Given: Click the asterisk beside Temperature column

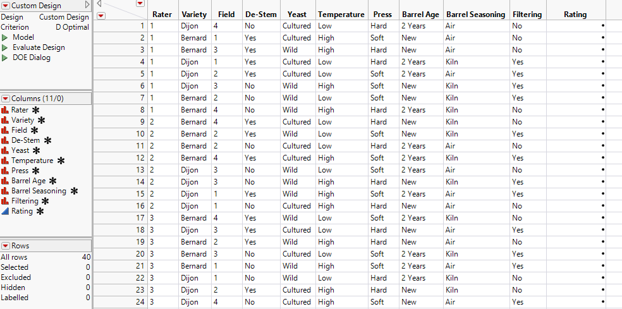Looking at the screenshot, I should coord(61,161).
